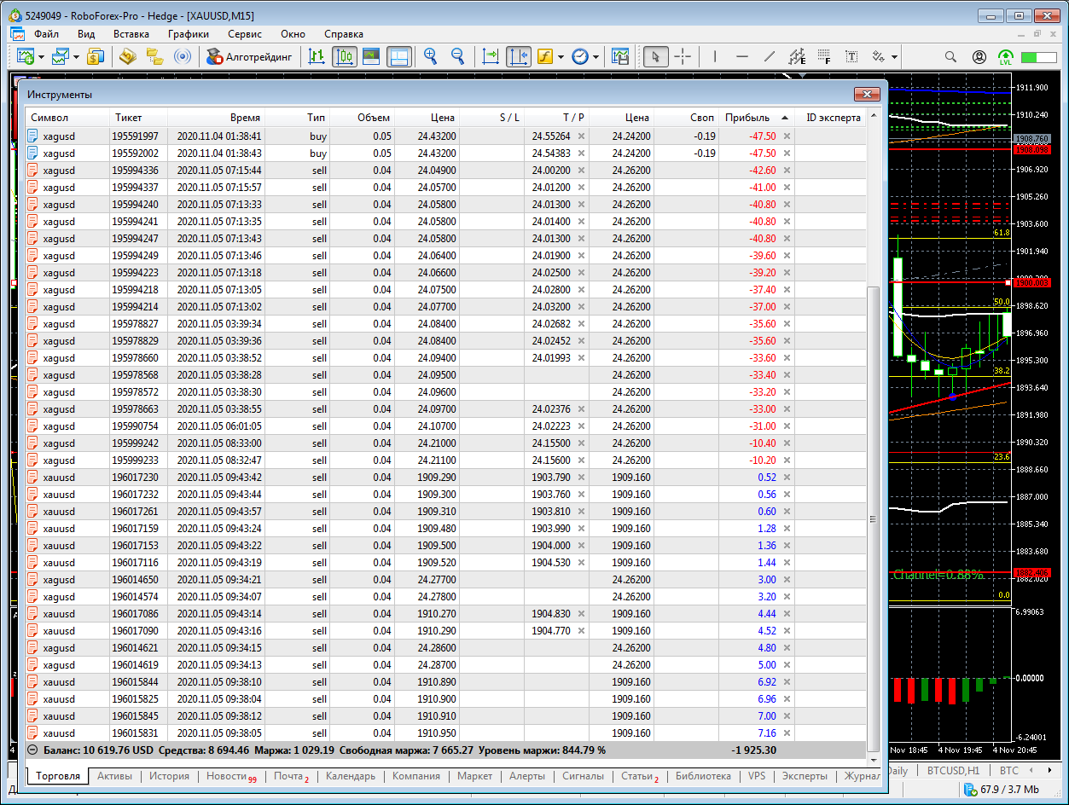Toggle the chart auto-scroll button
Viewport: 1069px width, 805px height.
491,56
